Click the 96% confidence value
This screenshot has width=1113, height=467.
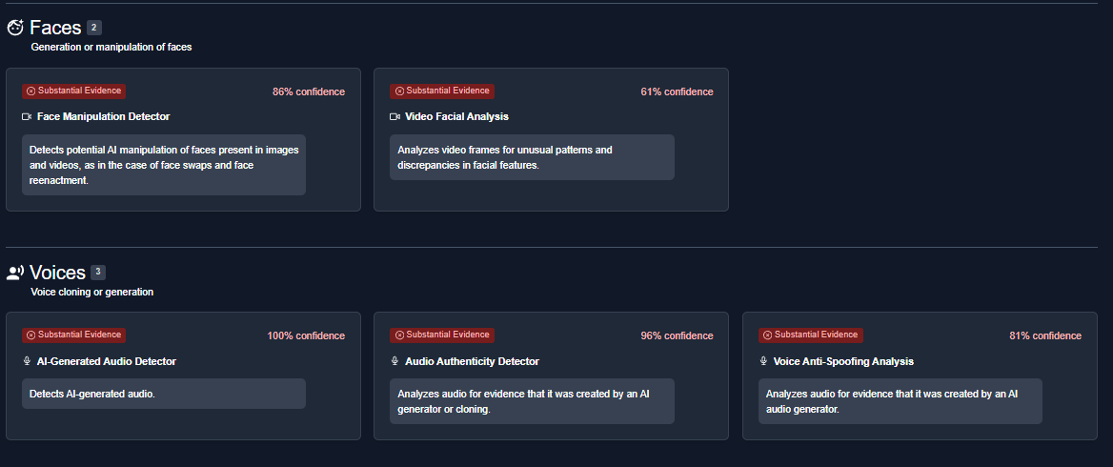(x=678, y=335)
